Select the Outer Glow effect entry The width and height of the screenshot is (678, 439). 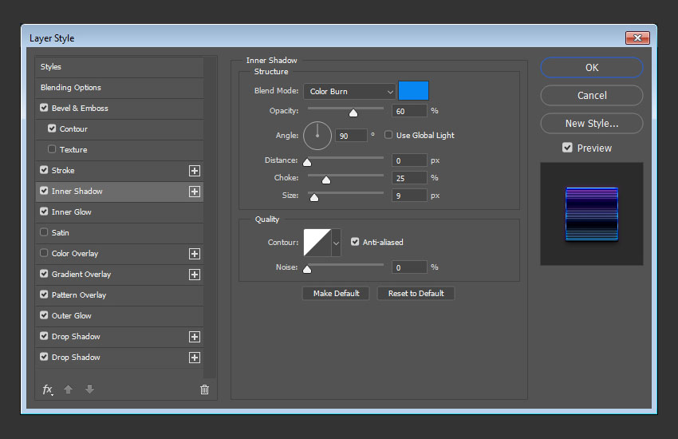[72, 316]
